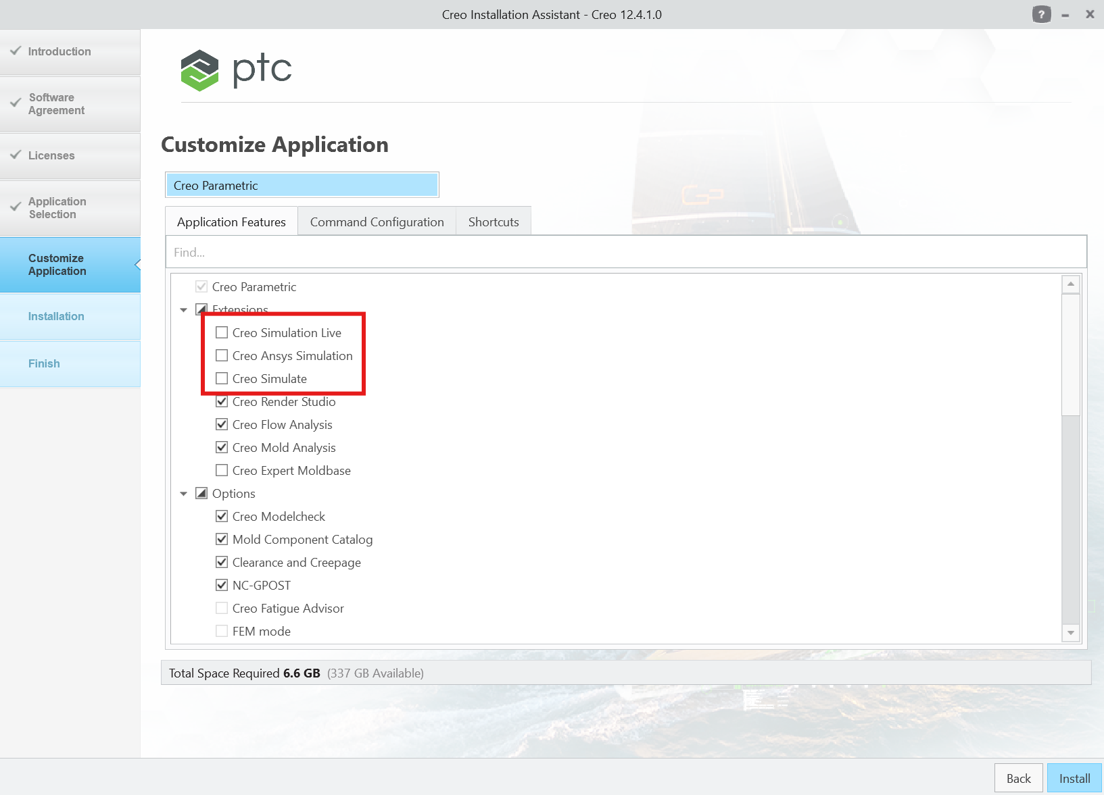Check the FEM mode checkbox
Viewport: 1104px width, 795px height.
point(222,631)
